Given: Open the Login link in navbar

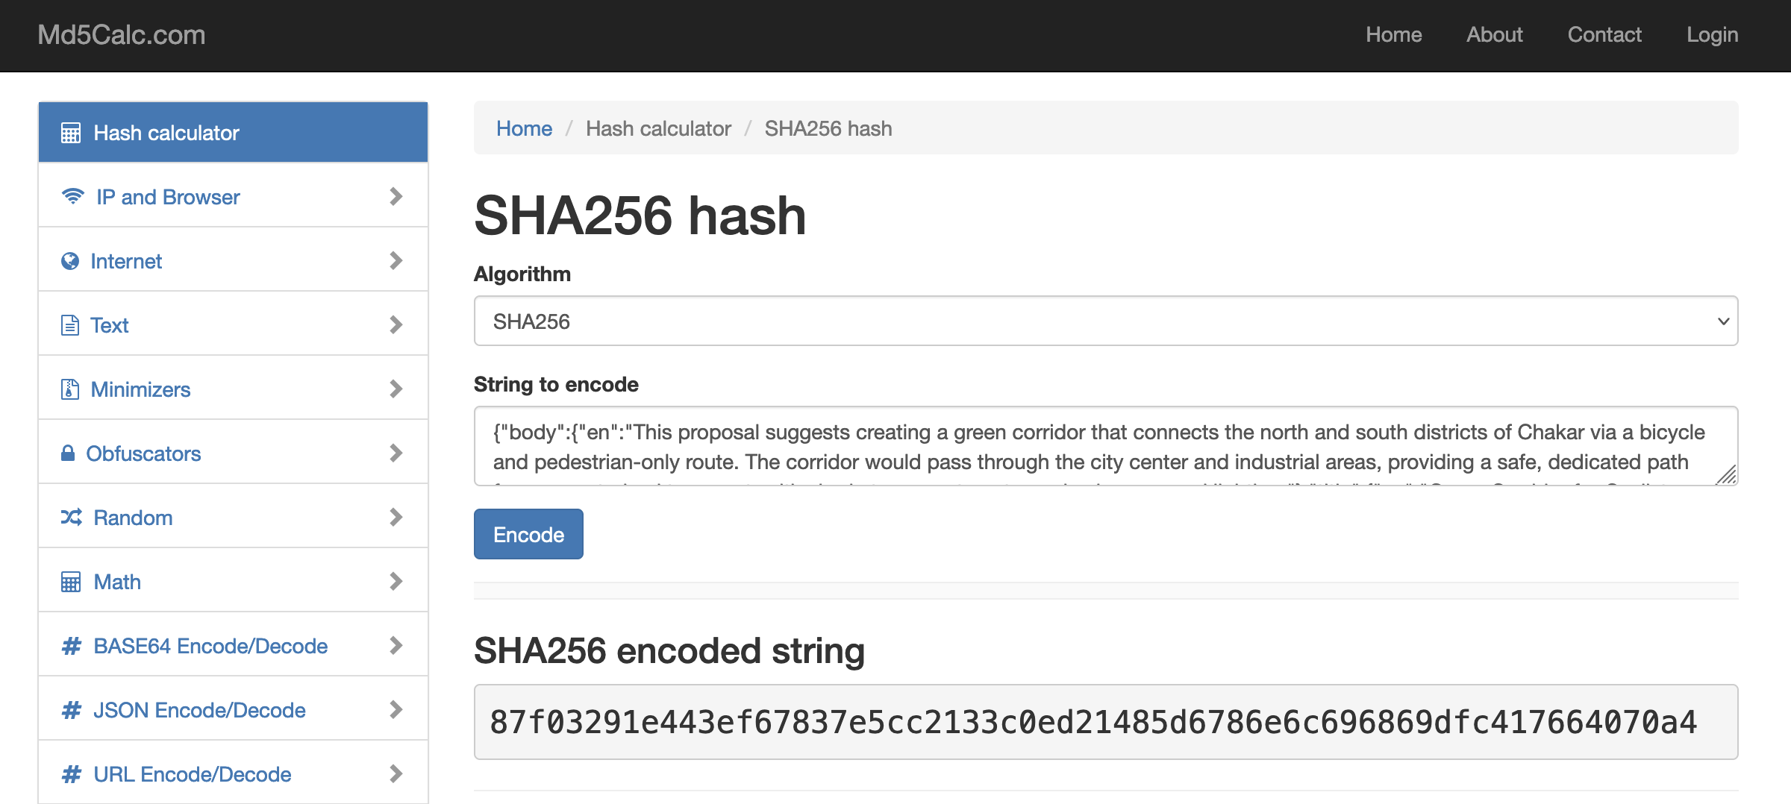Looking at the screenshot, I should [1712, 35].
